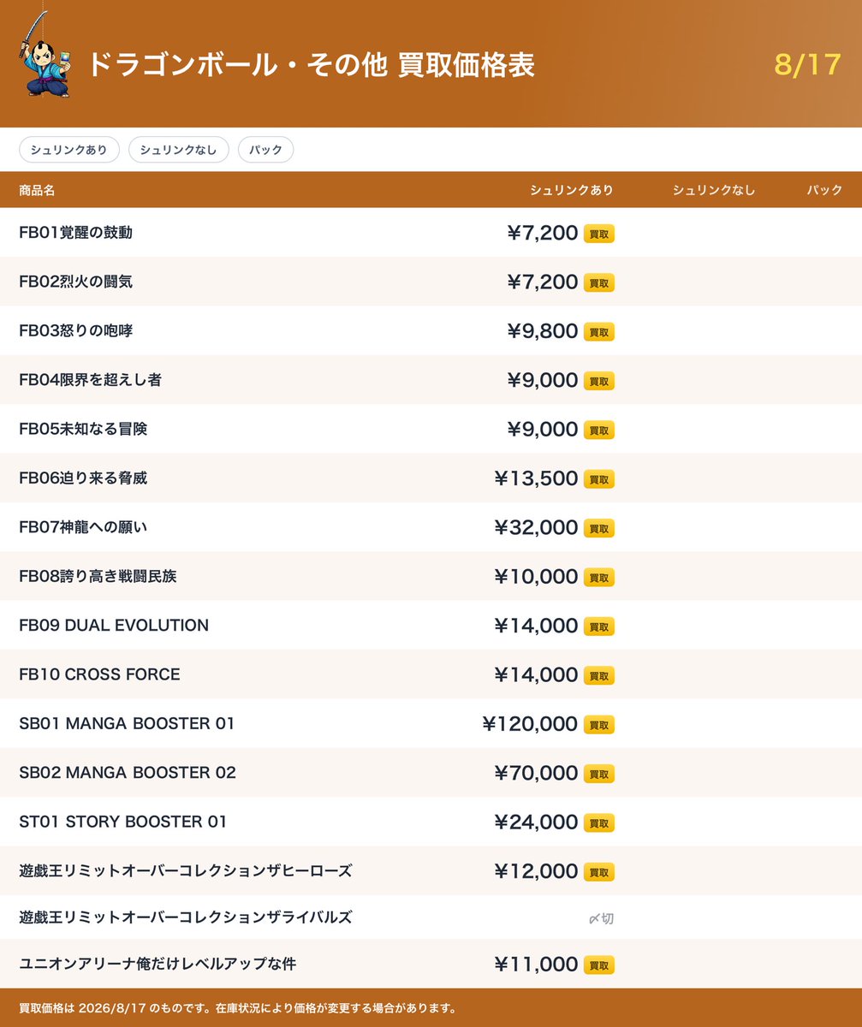Click the 買取 badge for FB10 CROSS FORCE
862x1027 pixels.
click(599, 675)
